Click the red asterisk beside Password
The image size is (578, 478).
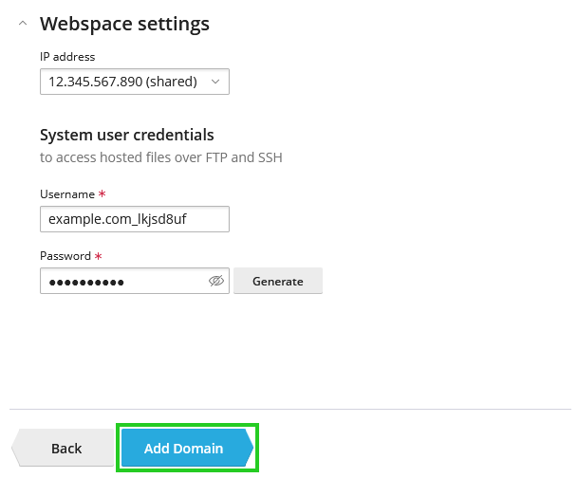click(99, 255)
